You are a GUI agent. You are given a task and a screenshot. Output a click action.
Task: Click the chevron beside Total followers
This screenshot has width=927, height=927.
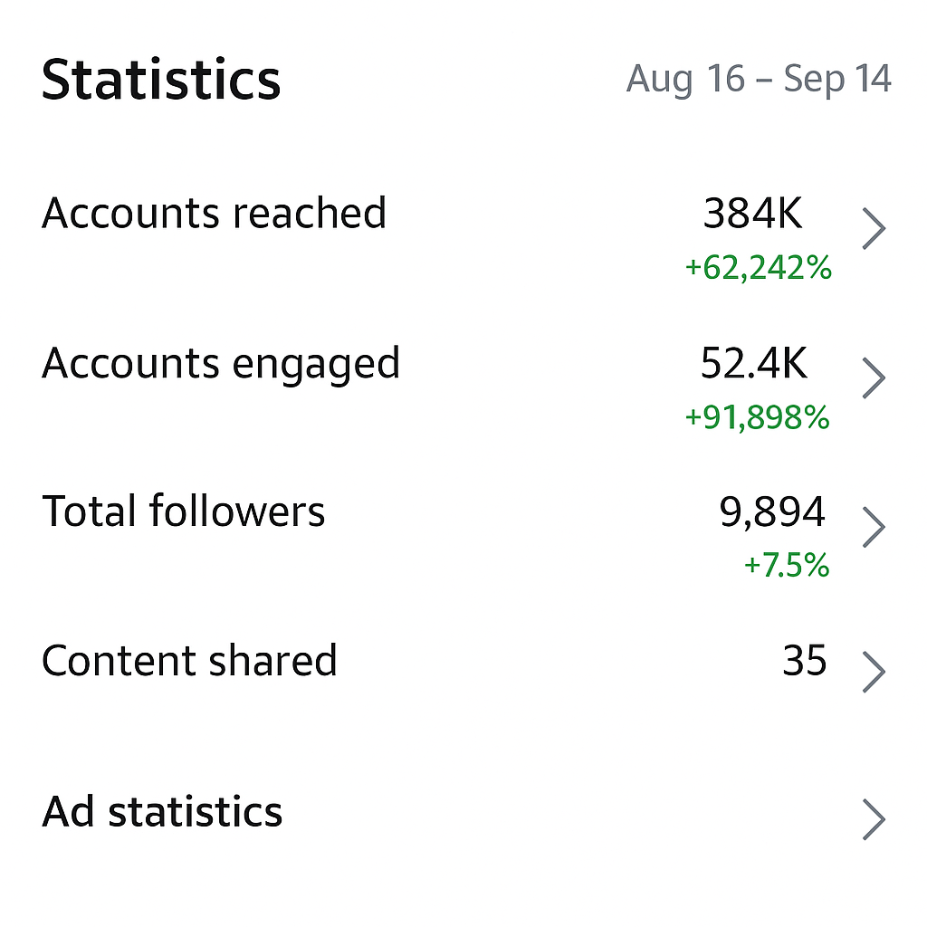tap(873, 527)
